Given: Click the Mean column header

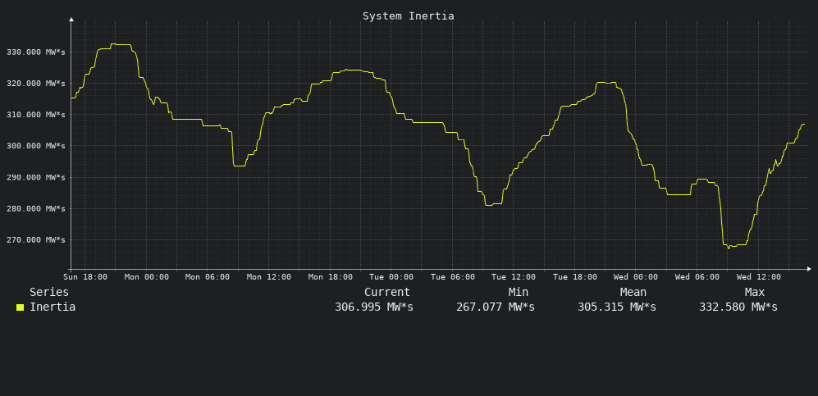Looking at the screenshot, I should click(x=633, y=292).
